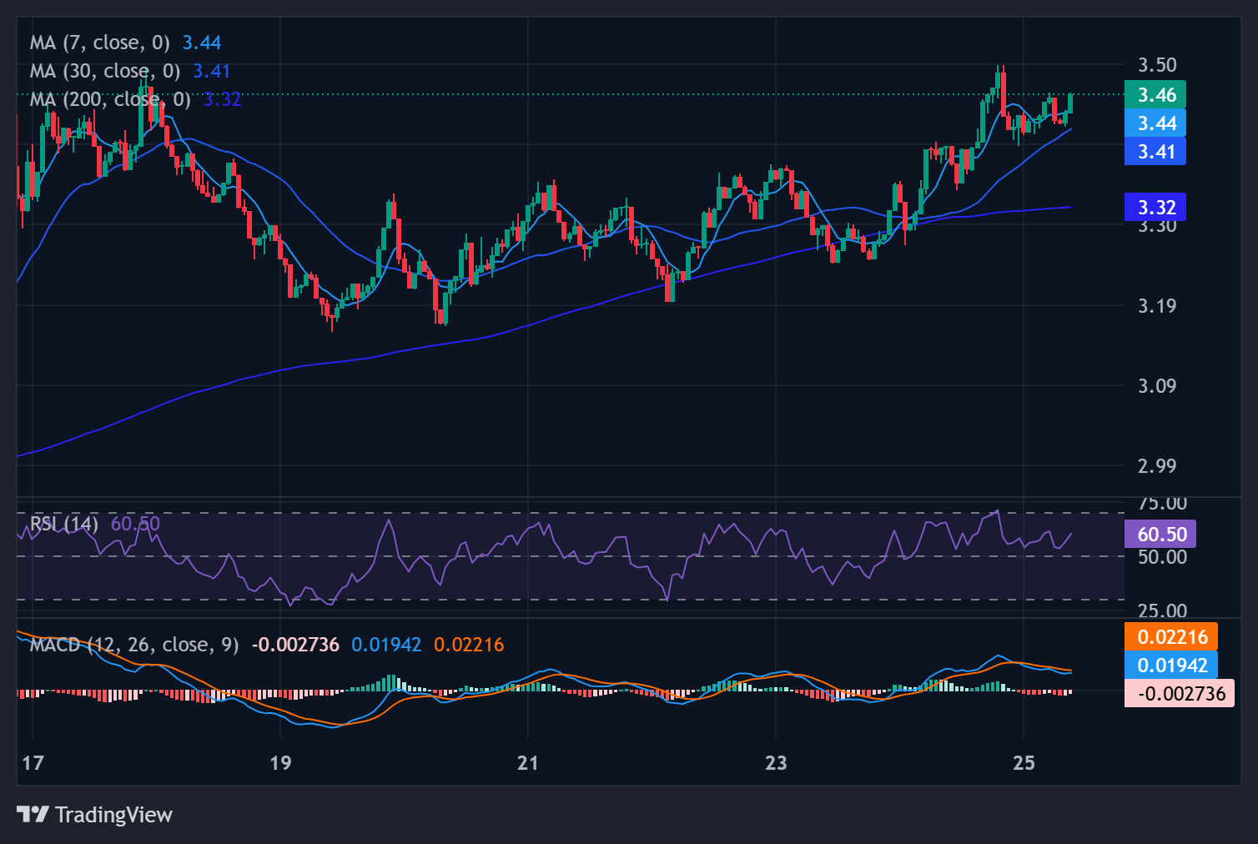Click date label 17 on time axis

coord(33,763)
